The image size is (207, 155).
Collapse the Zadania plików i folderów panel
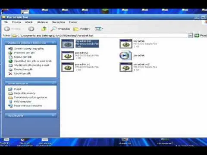point(53,43)
